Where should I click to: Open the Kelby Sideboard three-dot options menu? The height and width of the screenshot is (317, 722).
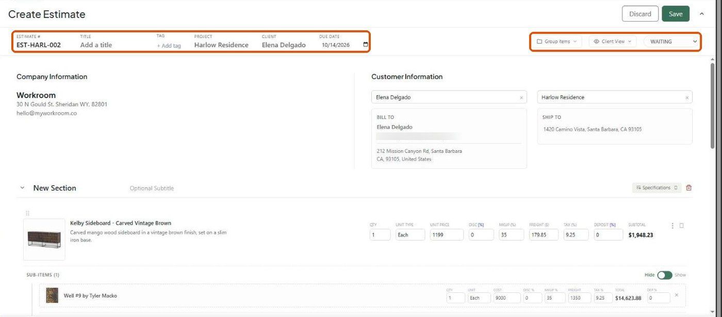tap(672, 225)
